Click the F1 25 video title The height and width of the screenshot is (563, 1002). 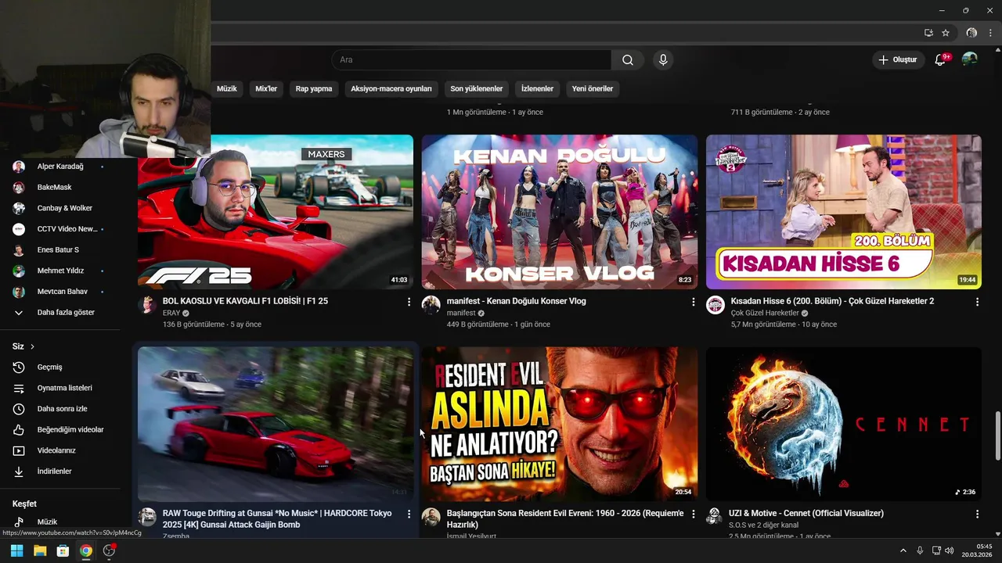tap(245, 301)
